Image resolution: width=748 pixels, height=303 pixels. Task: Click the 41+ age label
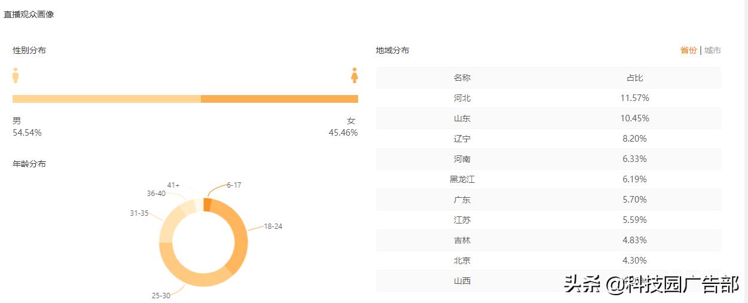(x=173, y=185)
